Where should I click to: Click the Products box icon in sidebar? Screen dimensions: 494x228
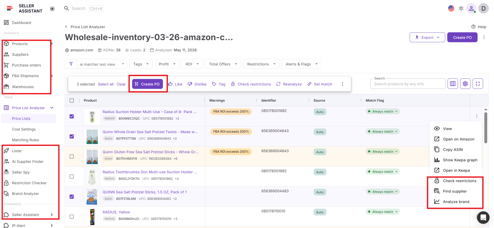click(6, 44)
